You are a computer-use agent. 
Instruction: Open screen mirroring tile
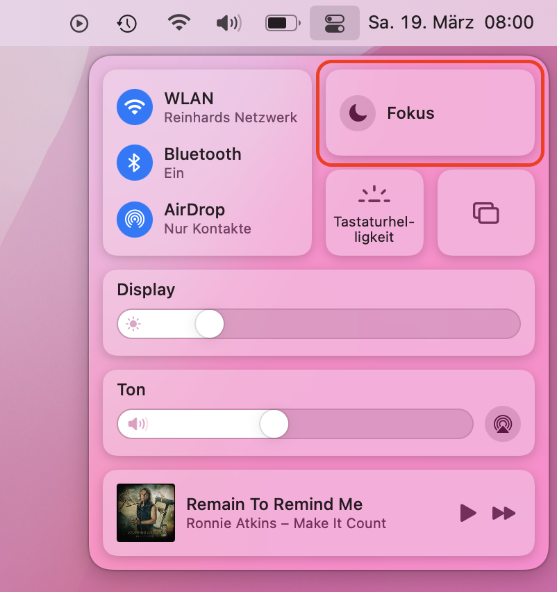coord(486,213)
